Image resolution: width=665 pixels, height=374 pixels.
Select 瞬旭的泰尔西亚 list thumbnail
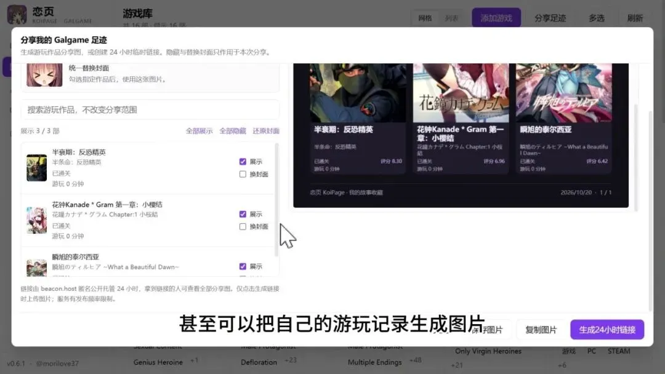(x=36, y=268)
